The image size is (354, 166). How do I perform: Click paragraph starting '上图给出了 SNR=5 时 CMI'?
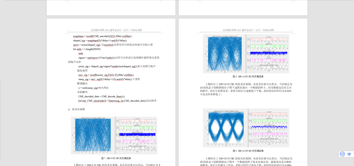point(117,165)
